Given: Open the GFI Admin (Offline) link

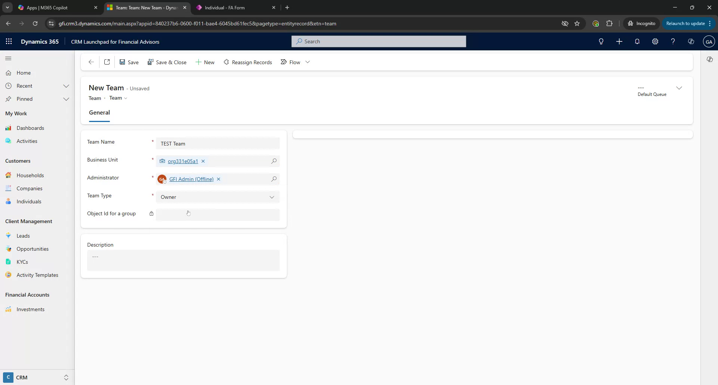Looking at the screenshot, I should pos(191,179).
